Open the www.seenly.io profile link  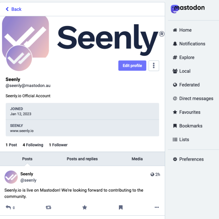point(22,131)
